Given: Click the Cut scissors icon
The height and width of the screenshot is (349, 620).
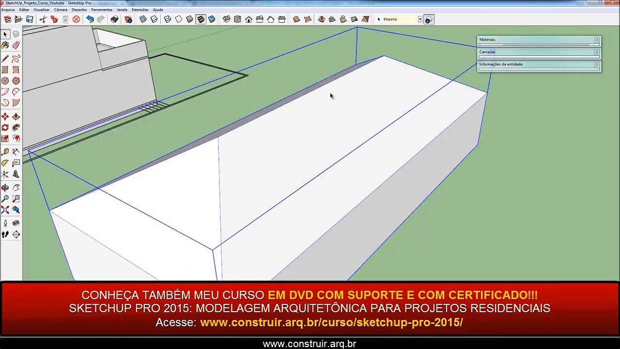Looking at the screenshot, I should coord(43,19).
